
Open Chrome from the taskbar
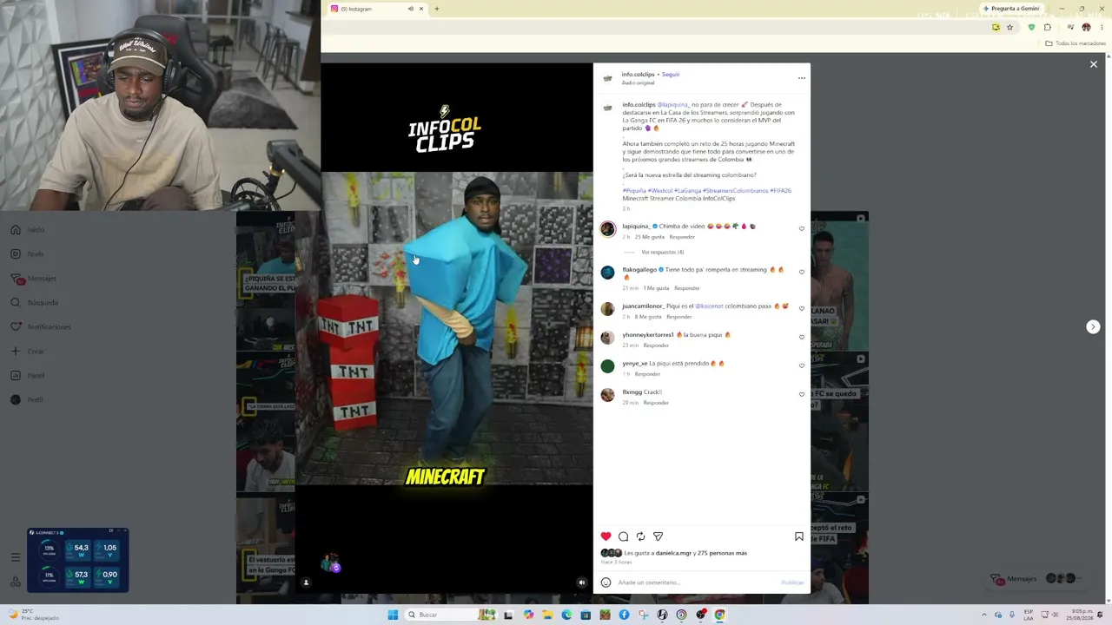719,615
